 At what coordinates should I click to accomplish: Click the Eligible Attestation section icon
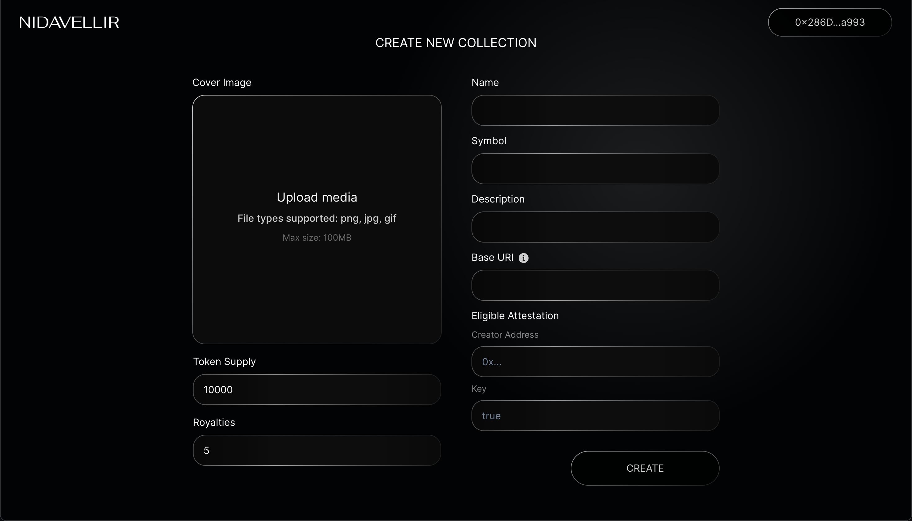pyautogui.click(x=523, y=257)
